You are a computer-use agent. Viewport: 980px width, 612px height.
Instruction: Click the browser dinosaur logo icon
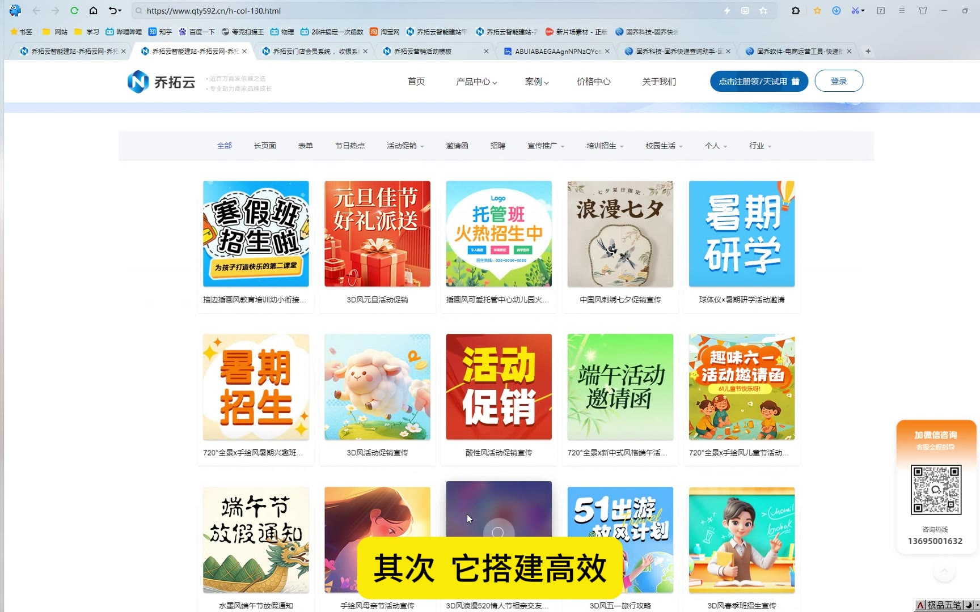[15, 10]
